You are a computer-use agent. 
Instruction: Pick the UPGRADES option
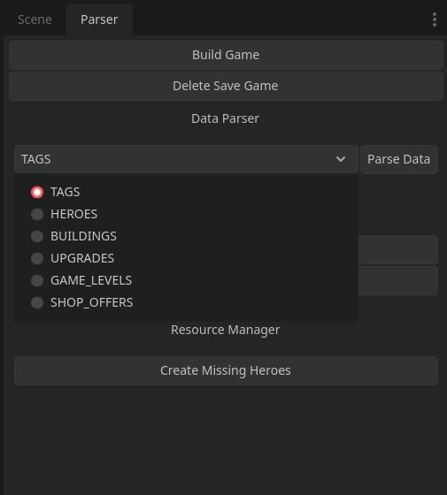pyautogui.click(x=186, y=258)
